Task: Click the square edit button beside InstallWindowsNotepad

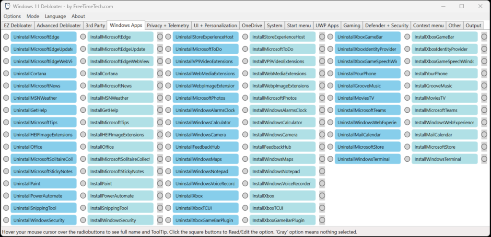Action: [322, 171]
